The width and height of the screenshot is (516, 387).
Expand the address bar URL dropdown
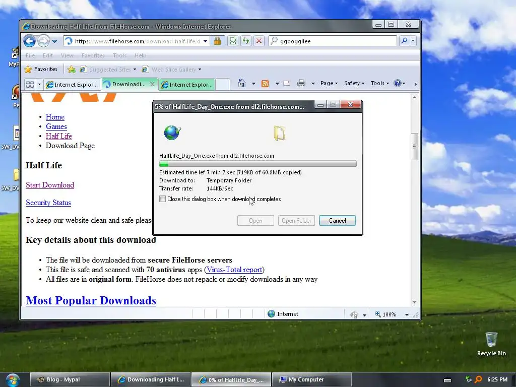pyautogui.click(x=206, y=41)
